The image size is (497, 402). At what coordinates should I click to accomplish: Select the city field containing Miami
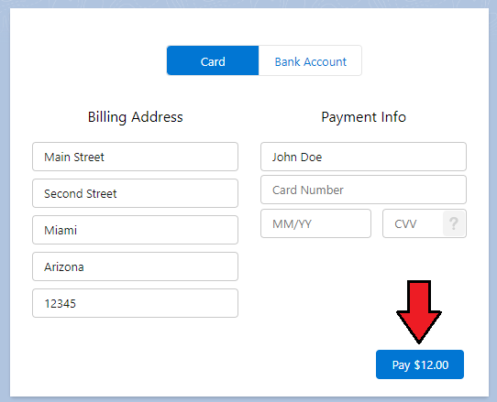tap(135, 230)
